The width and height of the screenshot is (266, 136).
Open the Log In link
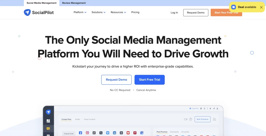tap(174, 13)
